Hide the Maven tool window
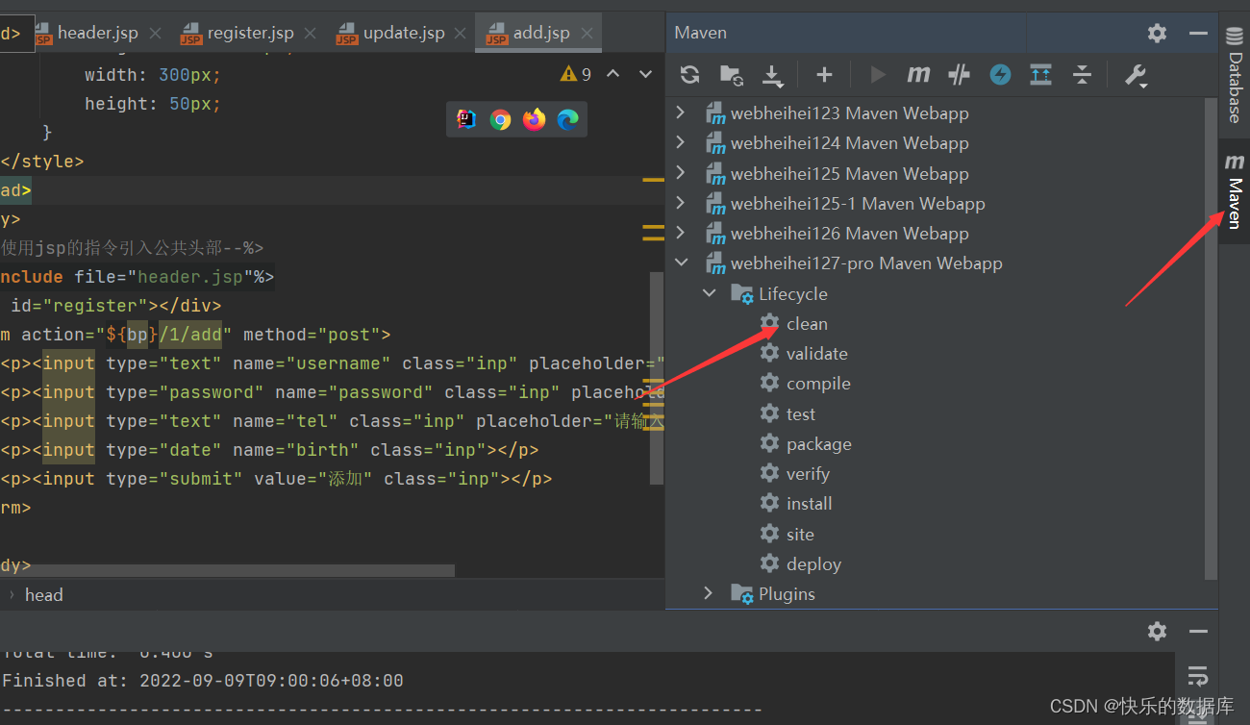Screen dimensions: 1250x725 [x=1198, y=33]
